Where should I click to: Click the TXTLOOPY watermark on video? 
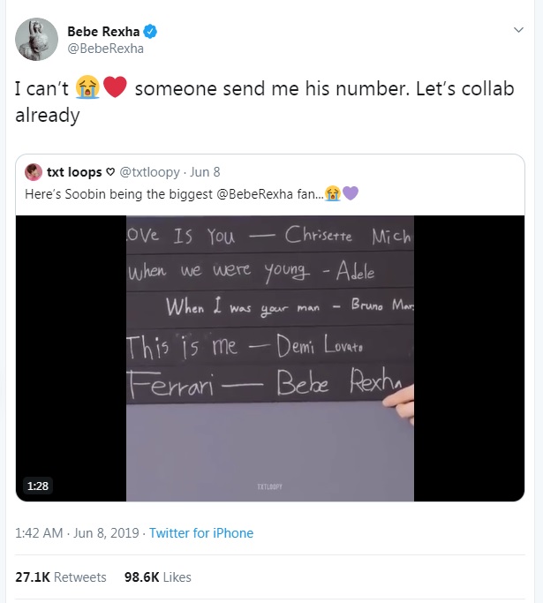(270, 486)
